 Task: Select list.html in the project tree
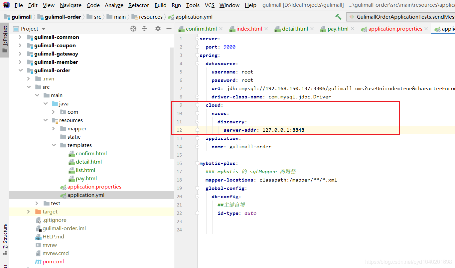coord(85,170)
